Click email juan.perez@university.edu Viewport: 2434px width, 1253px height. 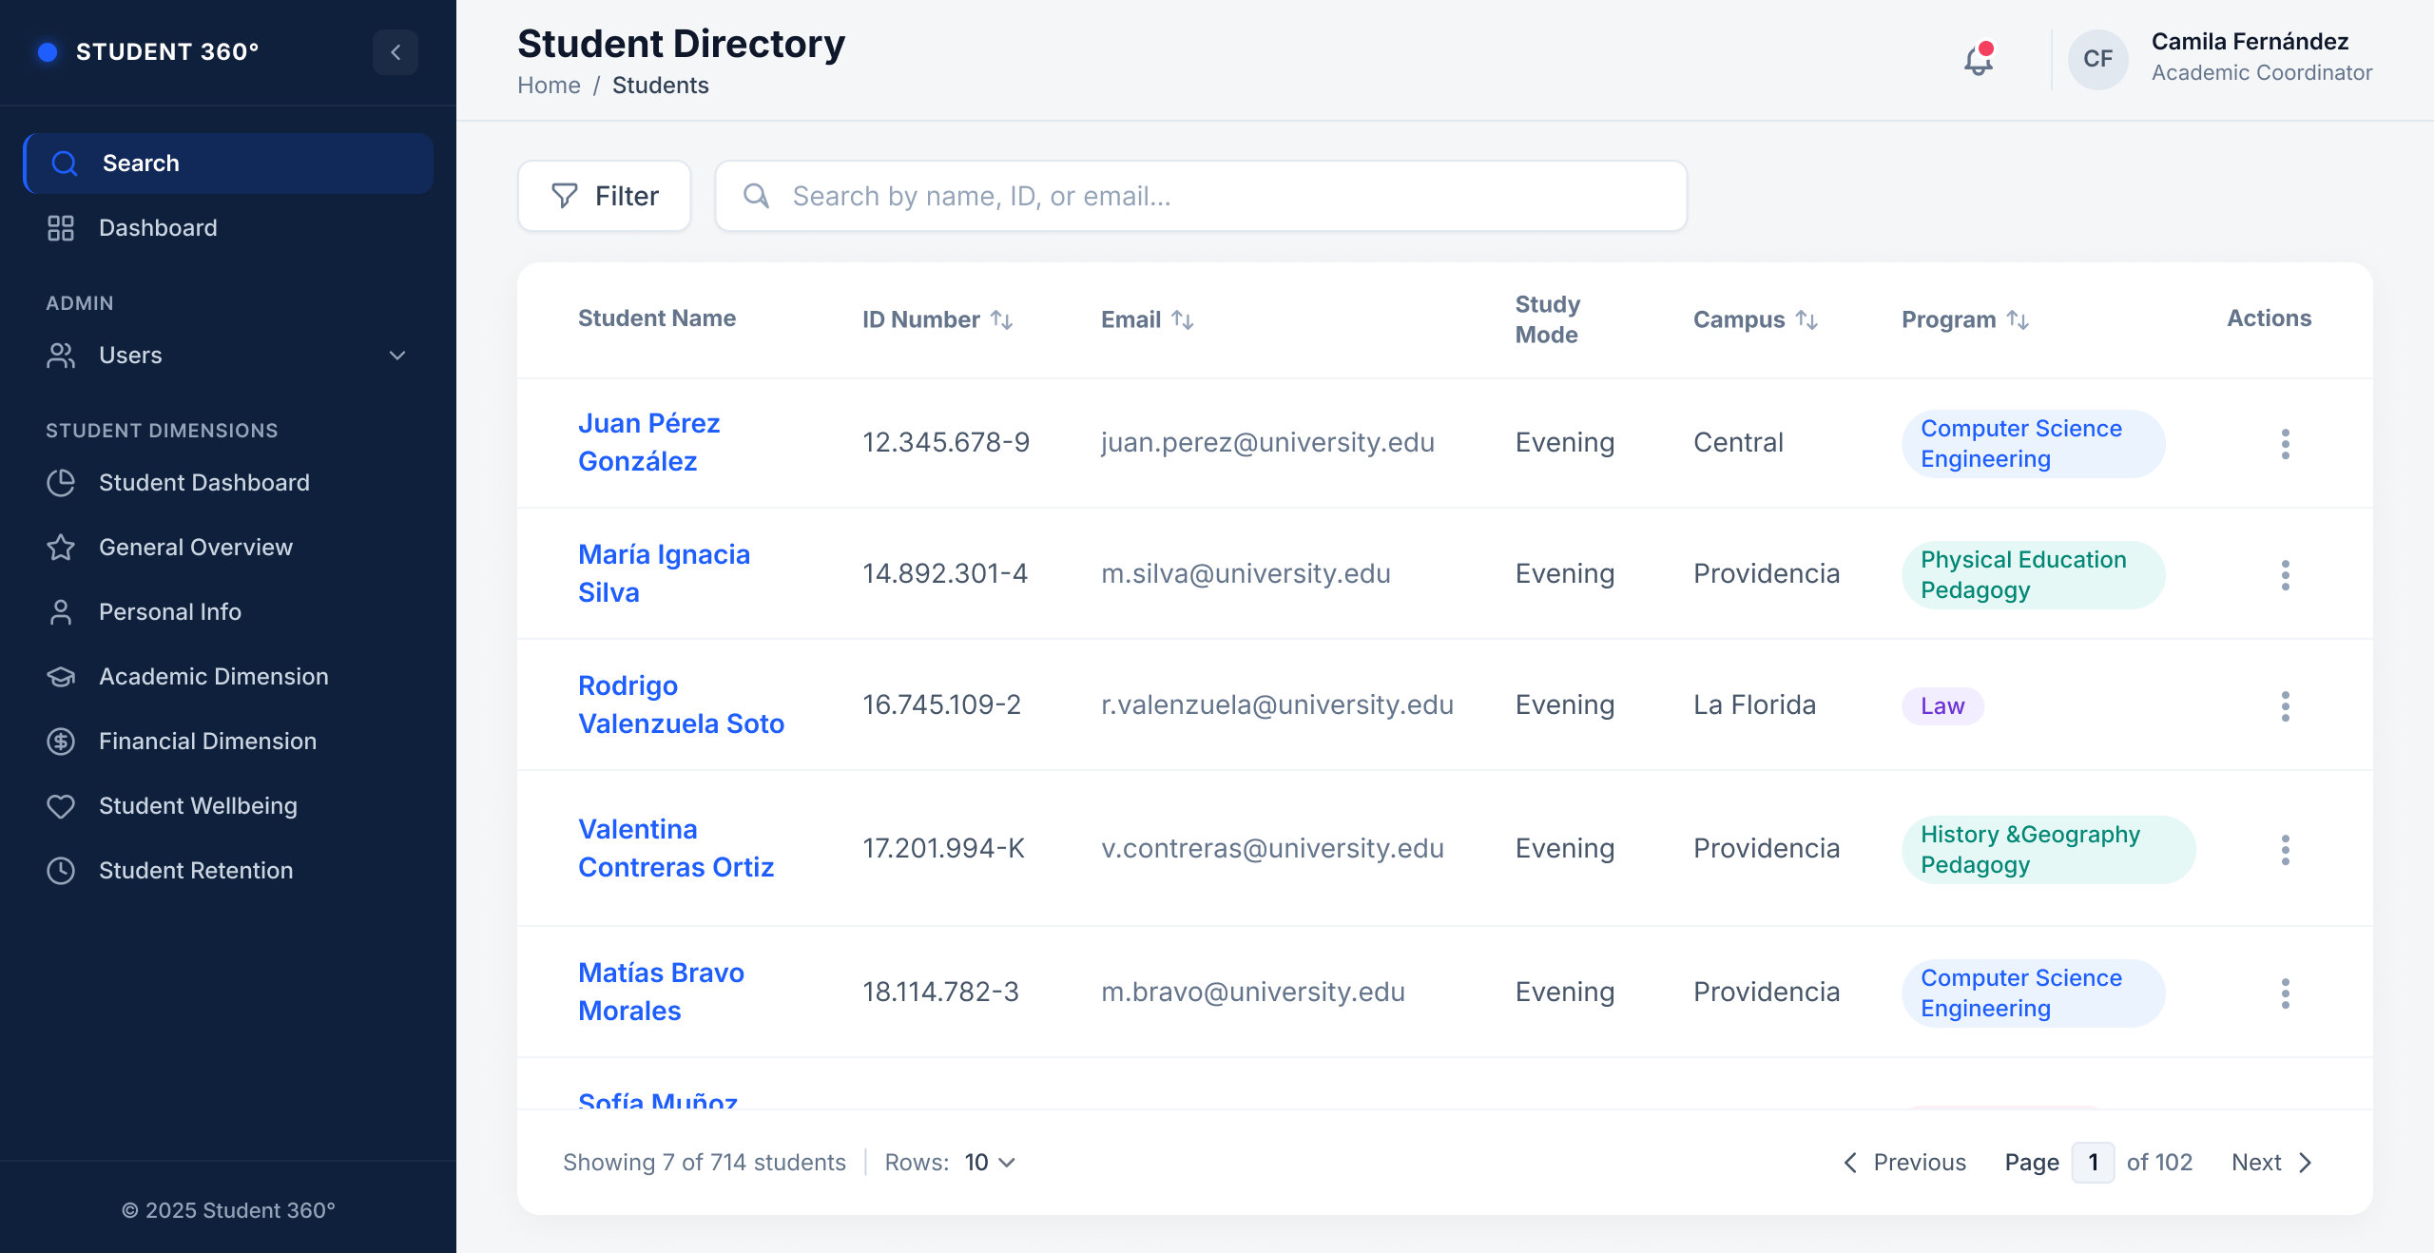point(1267,442)
